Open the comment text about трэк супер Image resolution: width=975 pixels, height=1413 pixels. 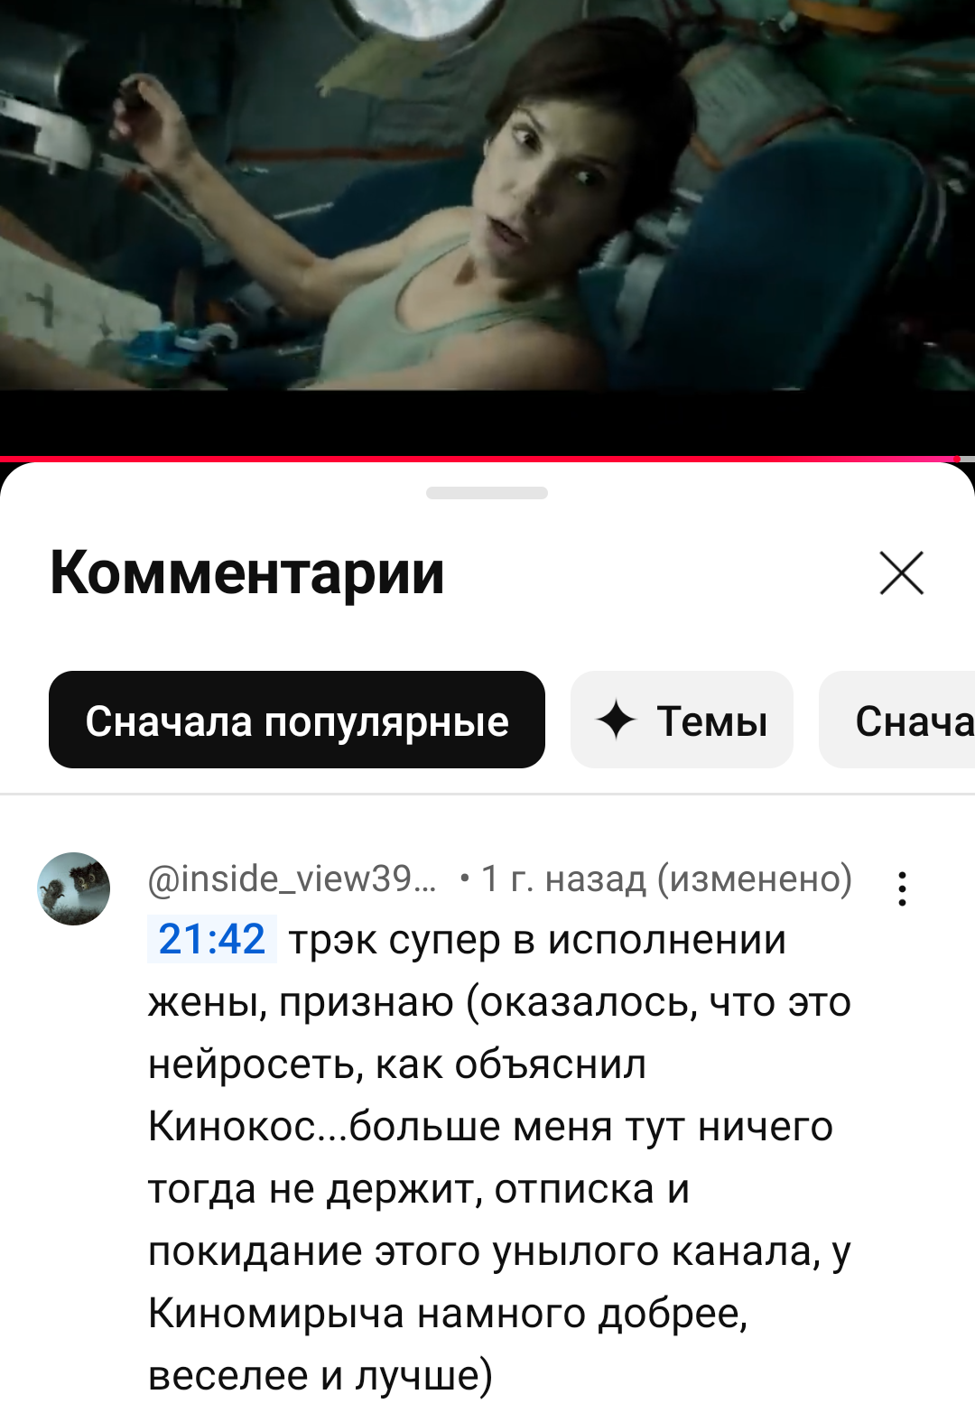[499, 1157]
